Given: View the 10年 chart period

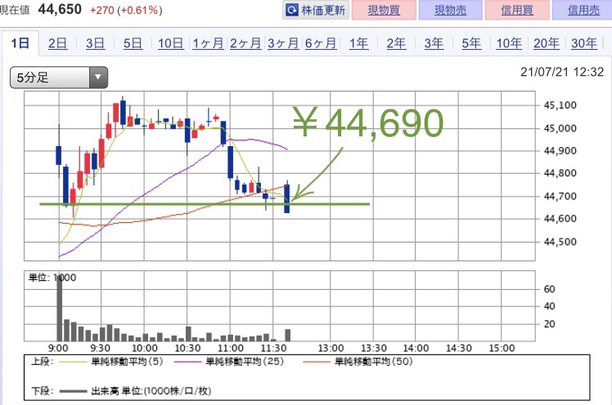Looking at the screenshot, I should (509, 42).
